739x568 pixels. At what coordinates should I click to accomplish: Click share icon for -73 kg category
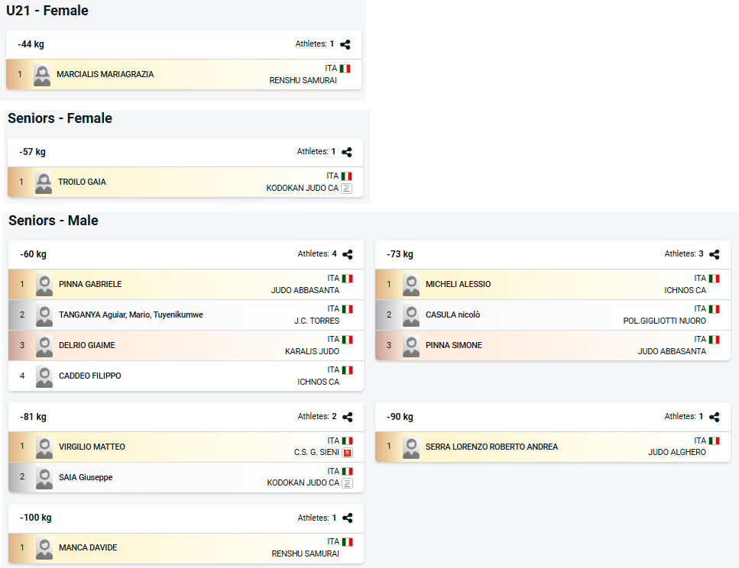[x=714, y=254]
